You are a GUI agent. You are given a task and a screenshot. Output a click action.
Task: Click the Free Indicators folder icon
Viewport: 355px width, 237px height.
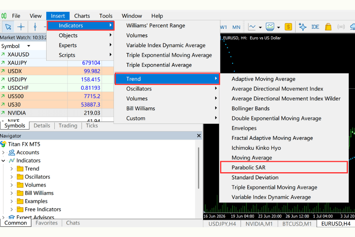[20, 209]
